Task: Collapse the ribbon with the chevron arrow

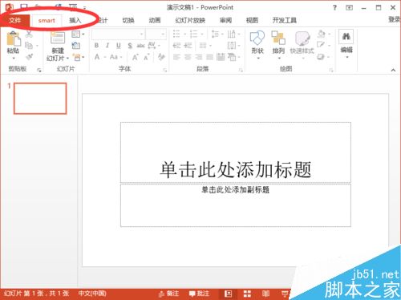Action: point(393,70)
